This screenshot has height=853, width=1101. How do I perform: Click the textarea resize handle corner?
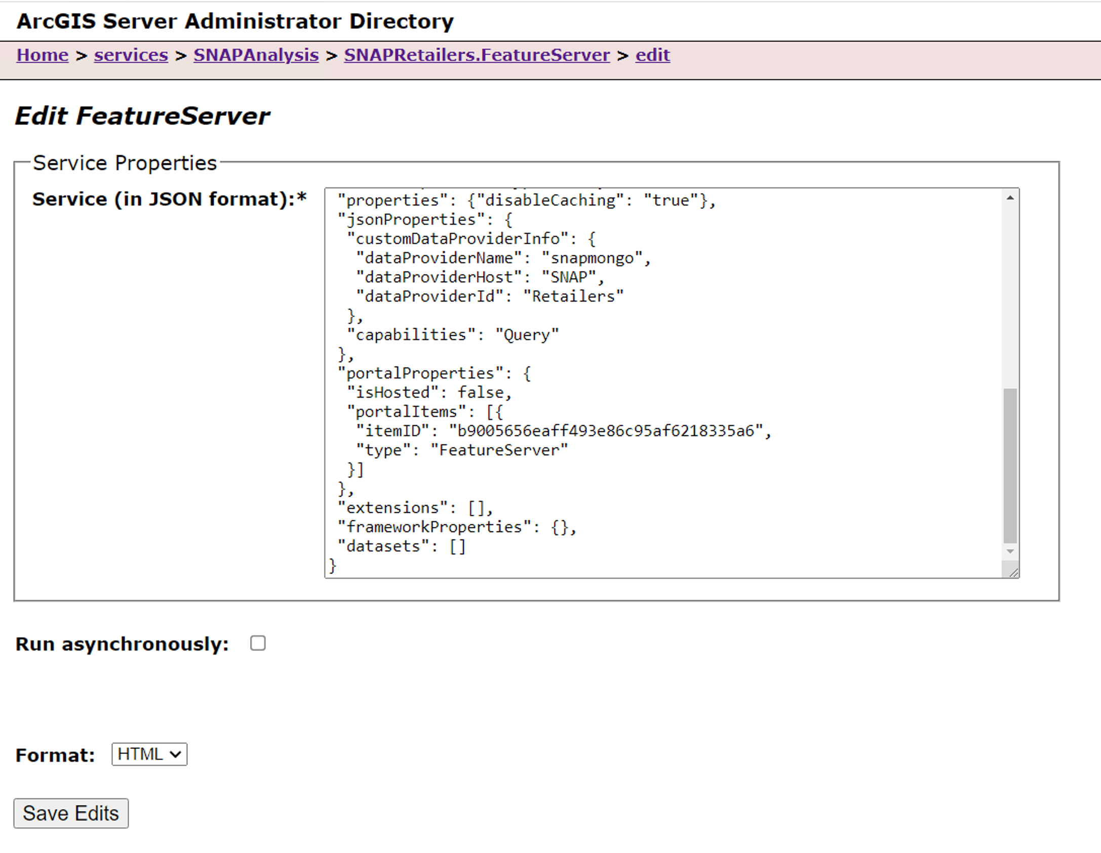(1013, 572)
